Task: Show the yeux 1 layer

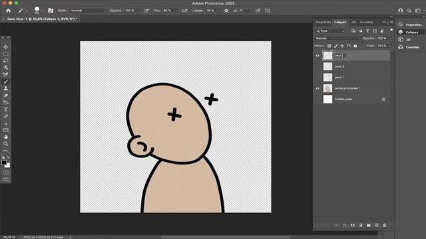Action: [318, 78]
